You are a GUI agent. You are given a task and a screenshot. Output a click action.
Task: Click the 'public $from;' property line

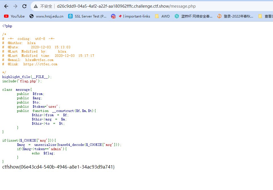tap(30, 94)
